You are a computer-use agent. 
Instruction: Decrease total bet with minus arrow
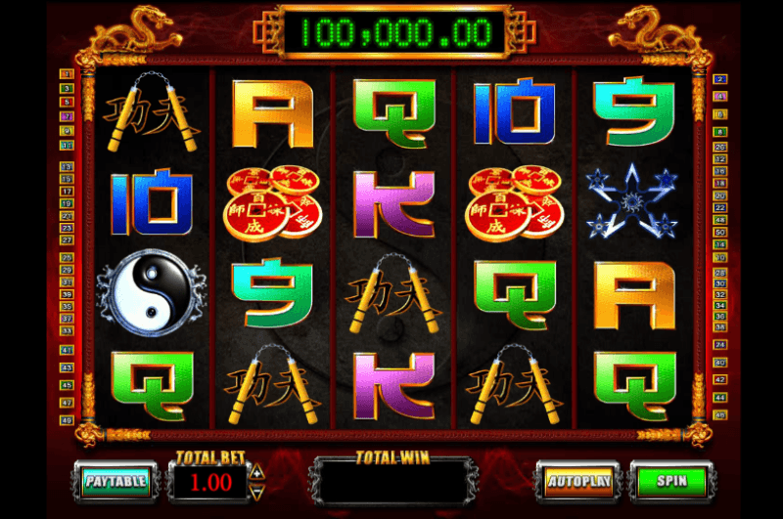click(x=256, y=493)
